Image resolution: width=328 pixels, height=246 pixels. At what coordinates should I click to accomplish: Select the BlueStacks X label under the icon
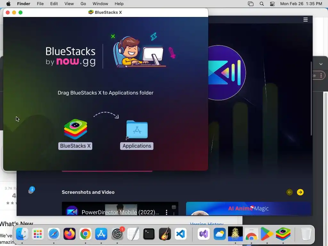[75, 146]
